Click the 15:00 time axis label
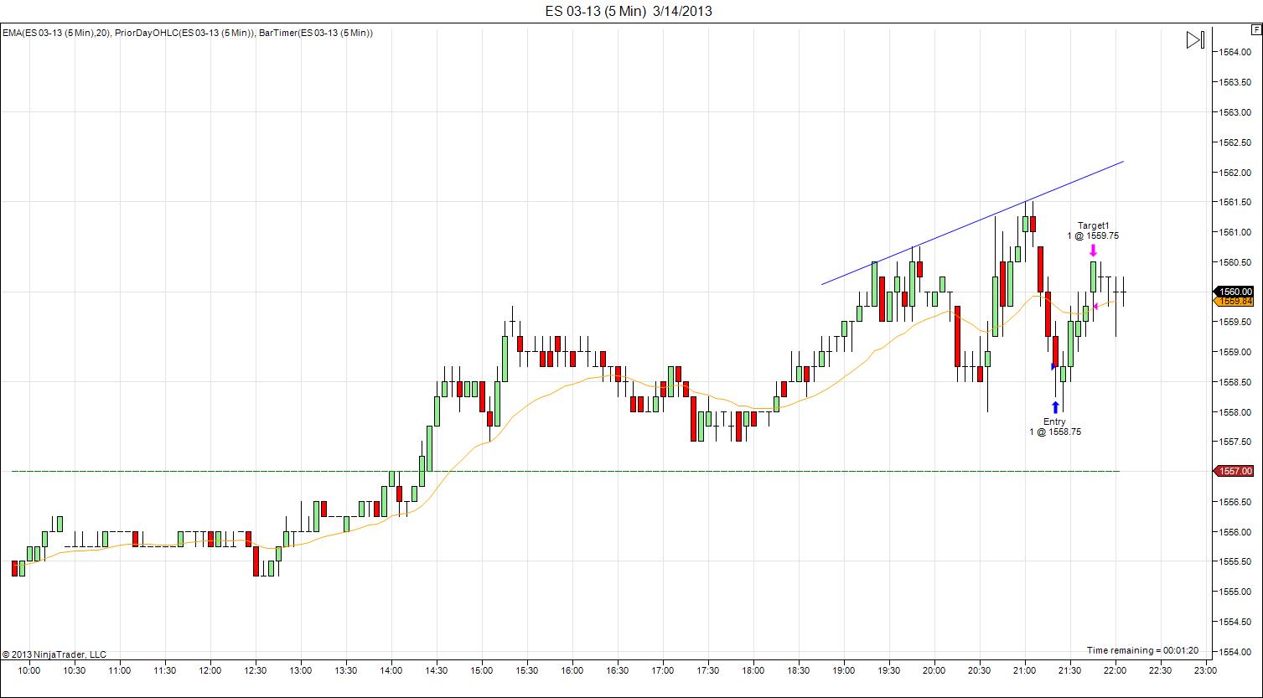The height and width of the screenshot is (698, 1263). click(482, 670)
